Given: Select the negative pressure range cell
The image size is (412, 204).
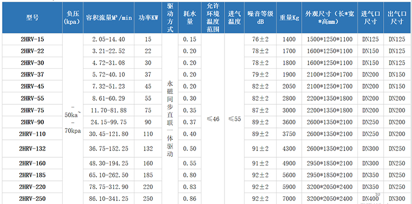Looking at the screenshot, I should (x=73, y=119).
